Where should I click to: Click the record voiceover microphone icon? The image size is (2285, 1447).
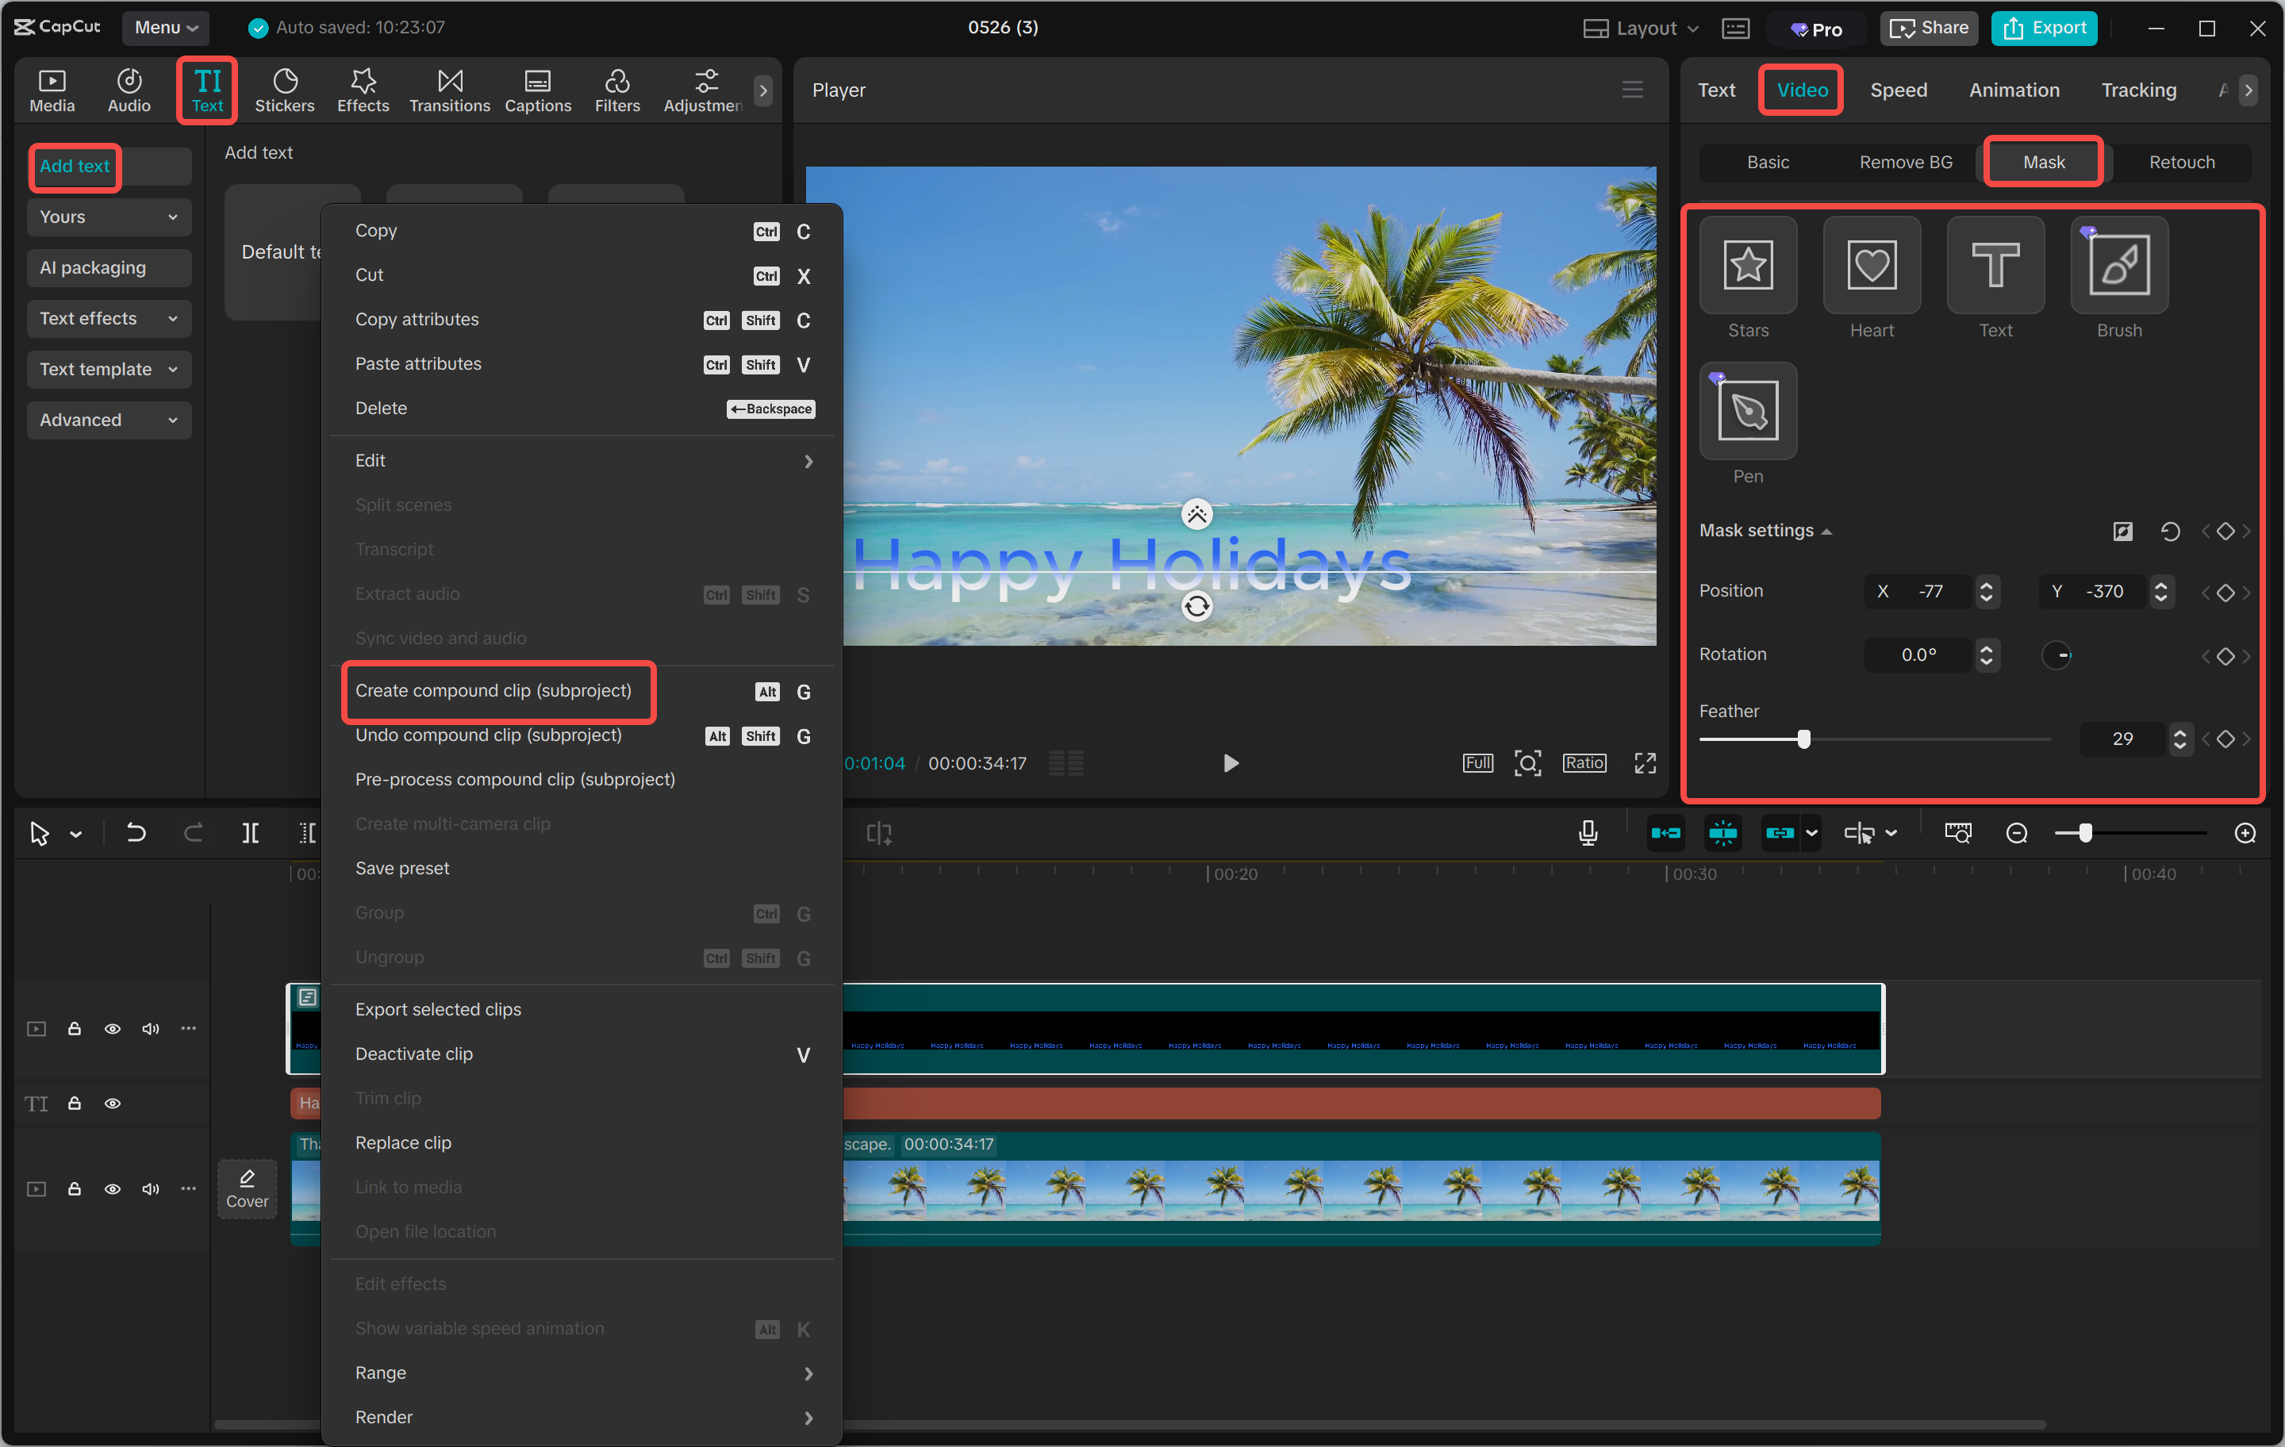coord(1588,833)
